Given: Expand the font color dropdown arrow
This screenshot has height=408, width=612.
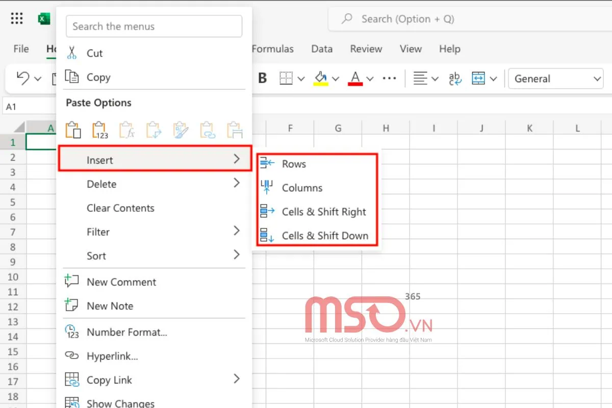Looking at the screenshot, I should [370, 79].
